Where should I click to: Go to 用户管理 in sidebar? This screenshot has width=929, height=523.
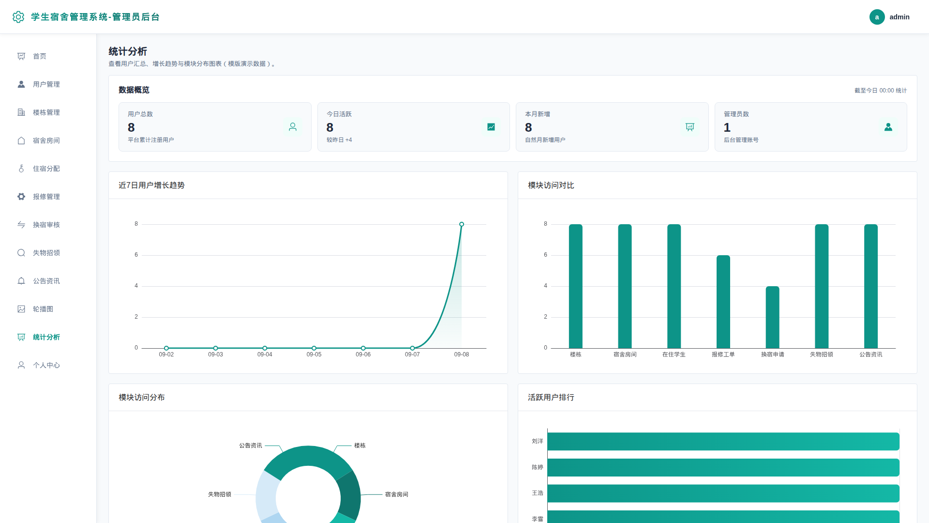48,84
